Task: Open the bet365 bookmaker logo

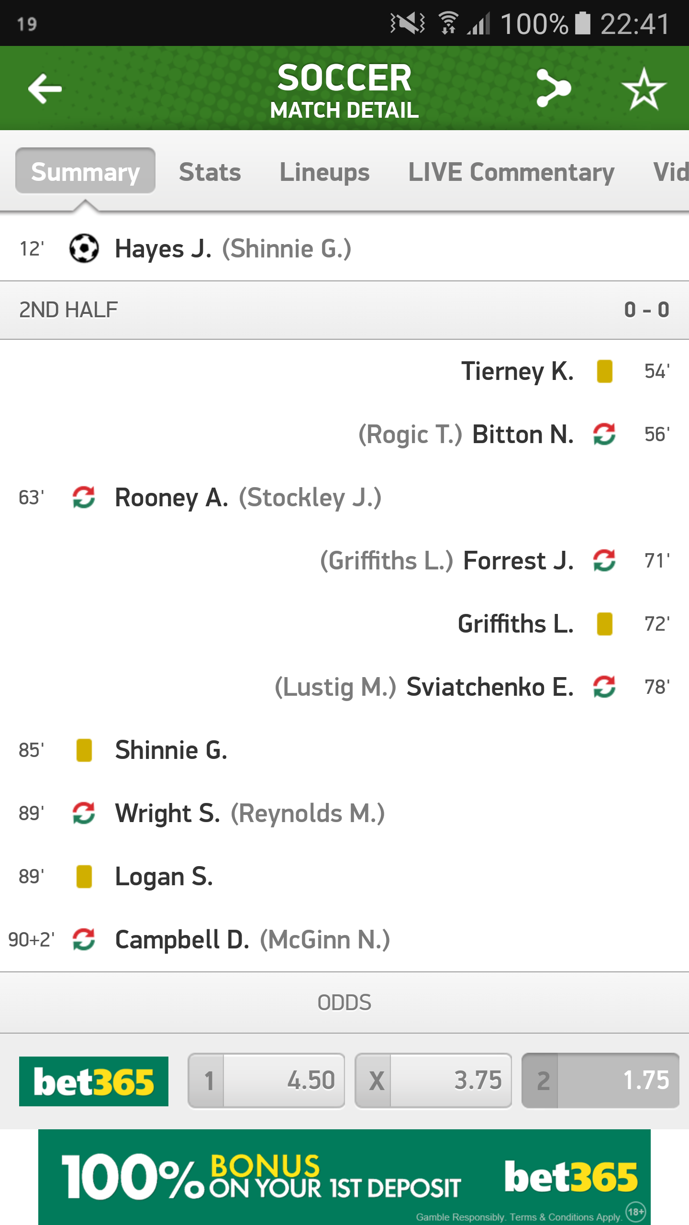Action: [x=94, y=1081]
